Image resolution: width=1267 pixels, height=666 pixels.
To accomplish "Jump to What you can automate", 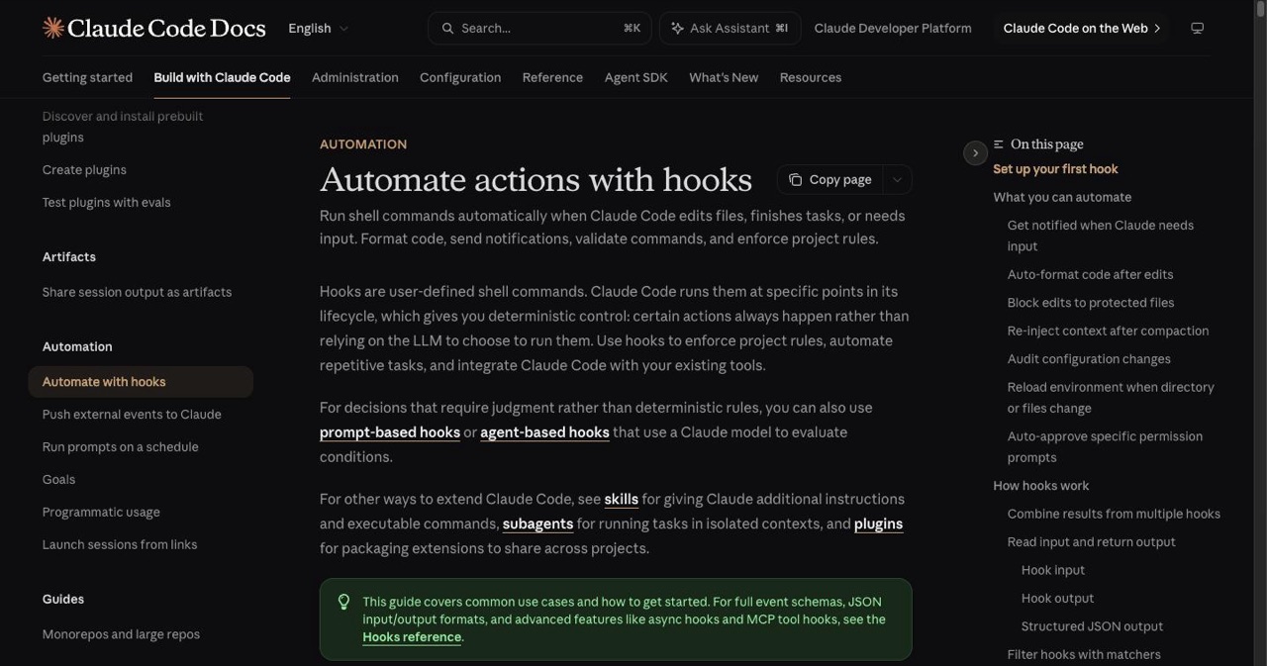I will [x=1062, y=197].
